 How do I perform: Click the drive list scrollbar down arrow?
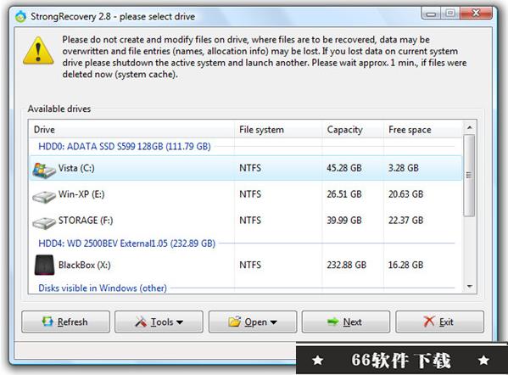pyautogui.click(x=470, y=287)
